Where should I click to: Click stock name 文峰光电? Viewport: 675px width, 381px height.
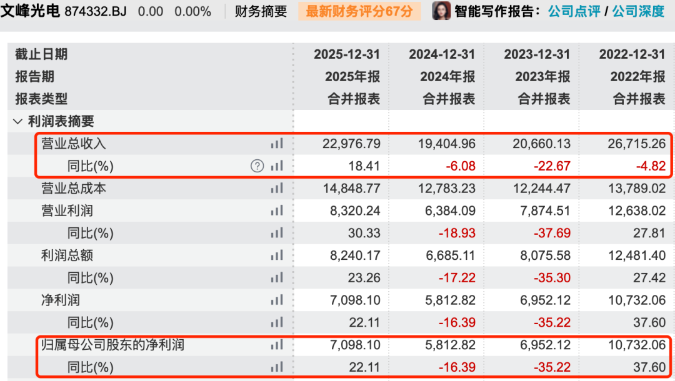(x=30, y=11)
